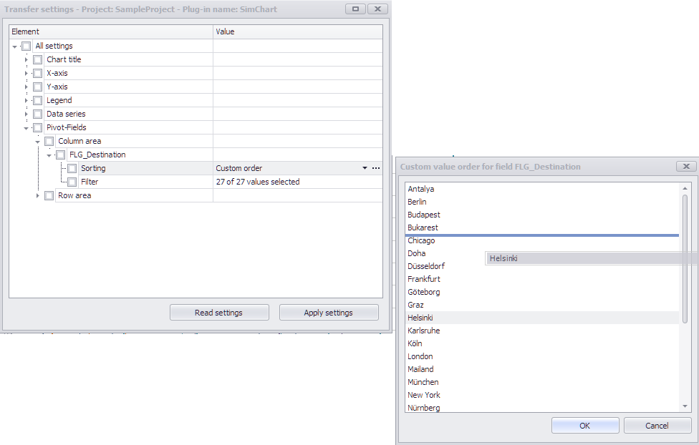Select München in the value list
The height and width of the screenshot is (445, 699).
click(x=541, y=382)
